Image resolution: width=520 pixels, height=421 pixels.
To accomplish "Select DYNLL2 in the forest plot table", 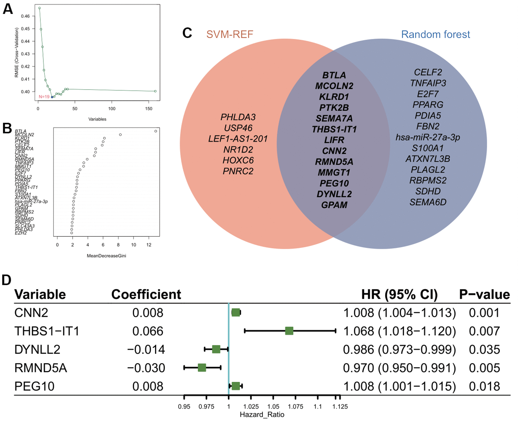I will (x=37, y=350).
